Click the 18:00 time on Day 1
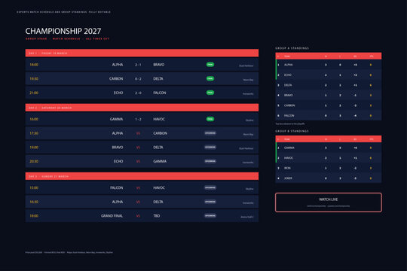 tap(34, 65)
